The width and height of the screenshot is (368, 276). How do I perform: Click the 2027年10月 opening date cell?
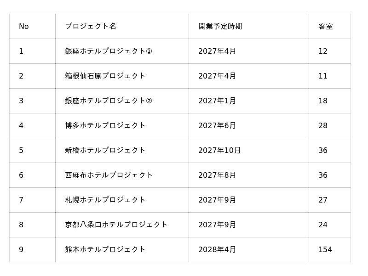tap(249, 151)
